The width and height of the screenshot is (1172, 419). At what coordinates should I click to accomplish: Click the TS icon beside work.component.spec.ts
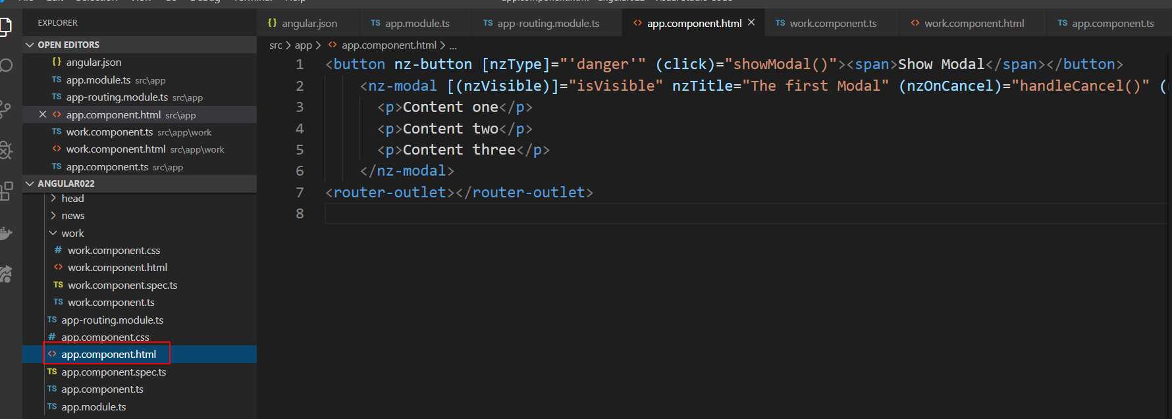(58, 285)
